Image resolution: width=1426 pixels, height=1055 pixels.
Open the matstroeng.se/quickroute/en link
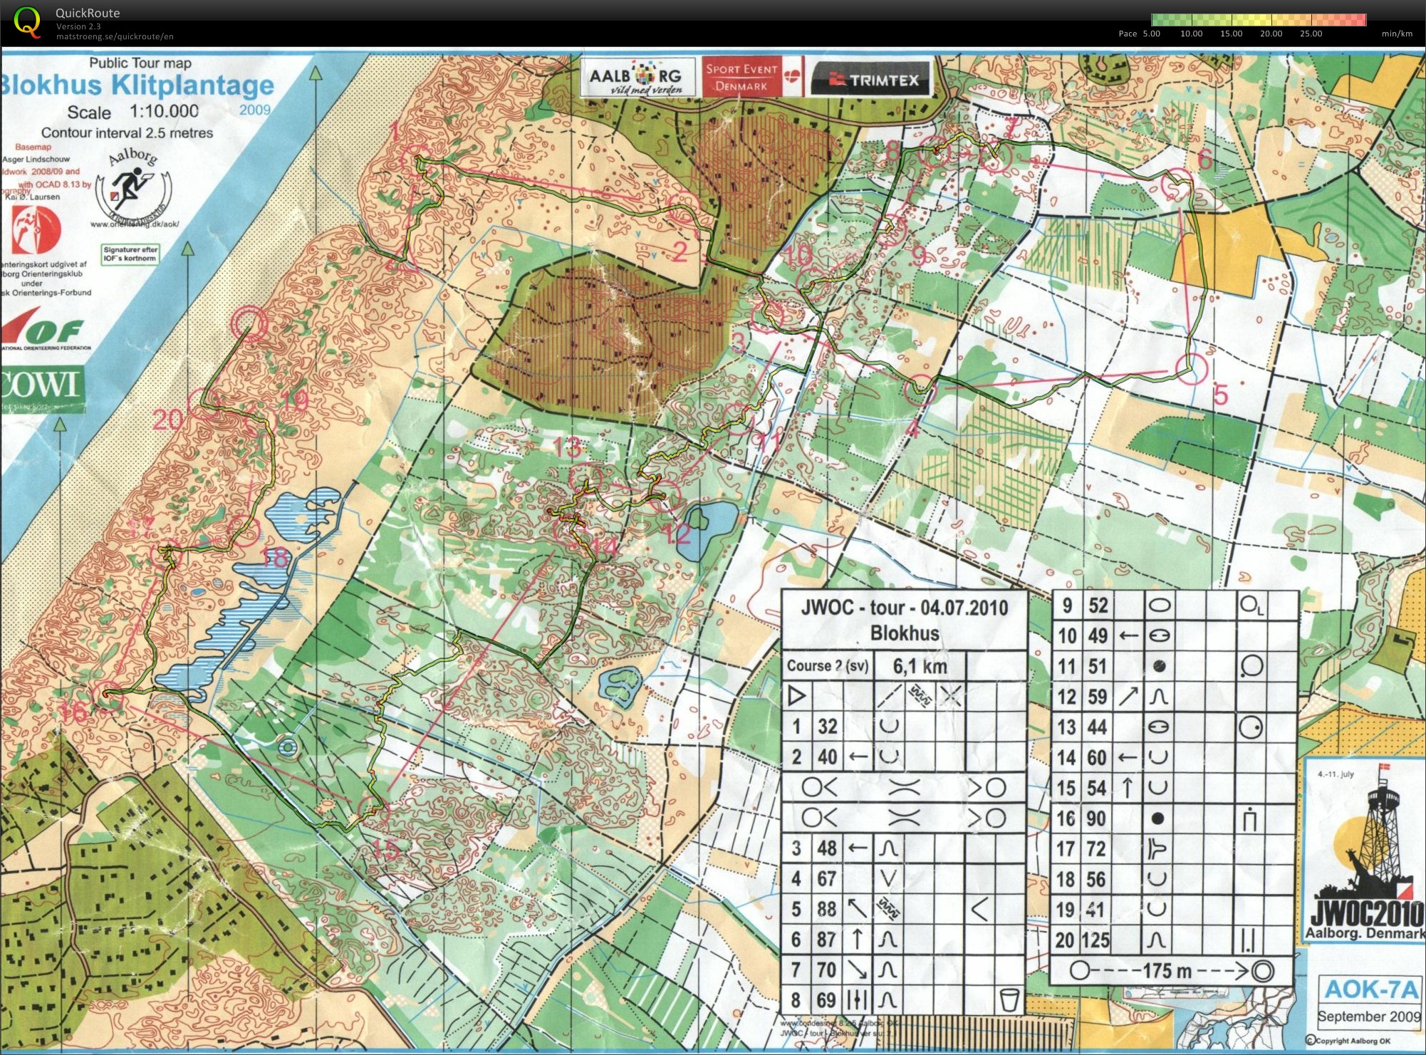click(x=115, y=36)
